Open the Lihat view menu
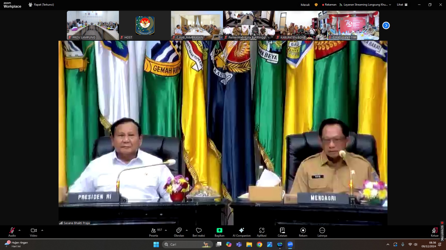This screenshot has width=446, height=250. (x=402, y=5)
